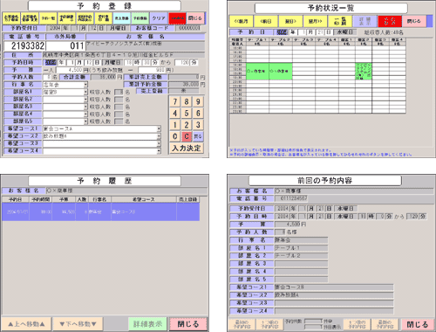This screenshot has height=332, width=436.
Task: Select green reservation block in テーブル2 column
Action: click(281, 71)
